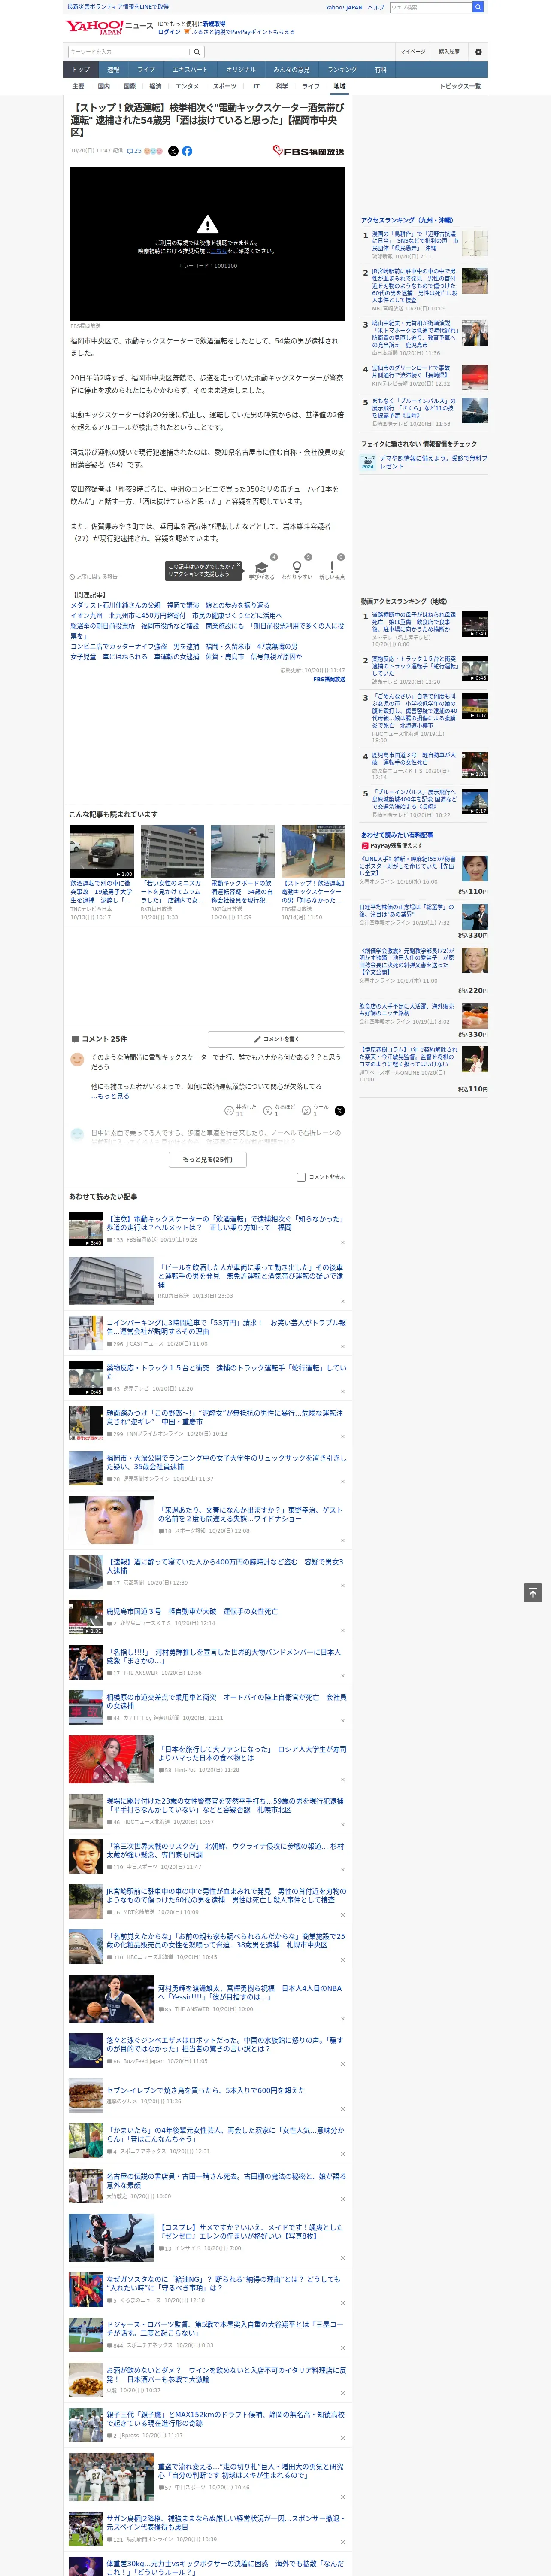Open article 鹿児島市国道３号 軽自動車が大破
The width and height of the screenshot is (551, 2576).
[192, 1611]
